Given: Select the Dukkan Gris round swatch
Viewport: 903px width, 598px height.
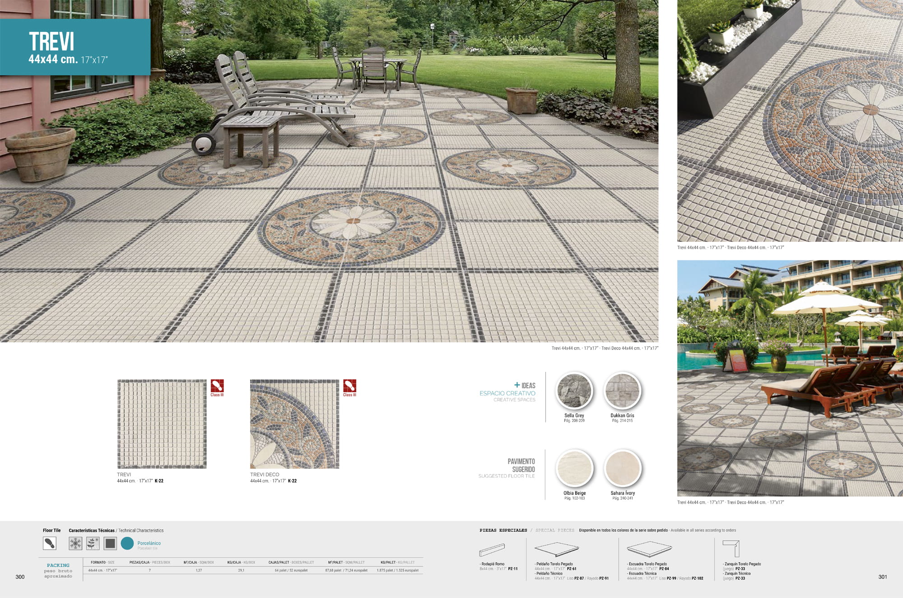Looking at the screenshot, I should 622,391.
